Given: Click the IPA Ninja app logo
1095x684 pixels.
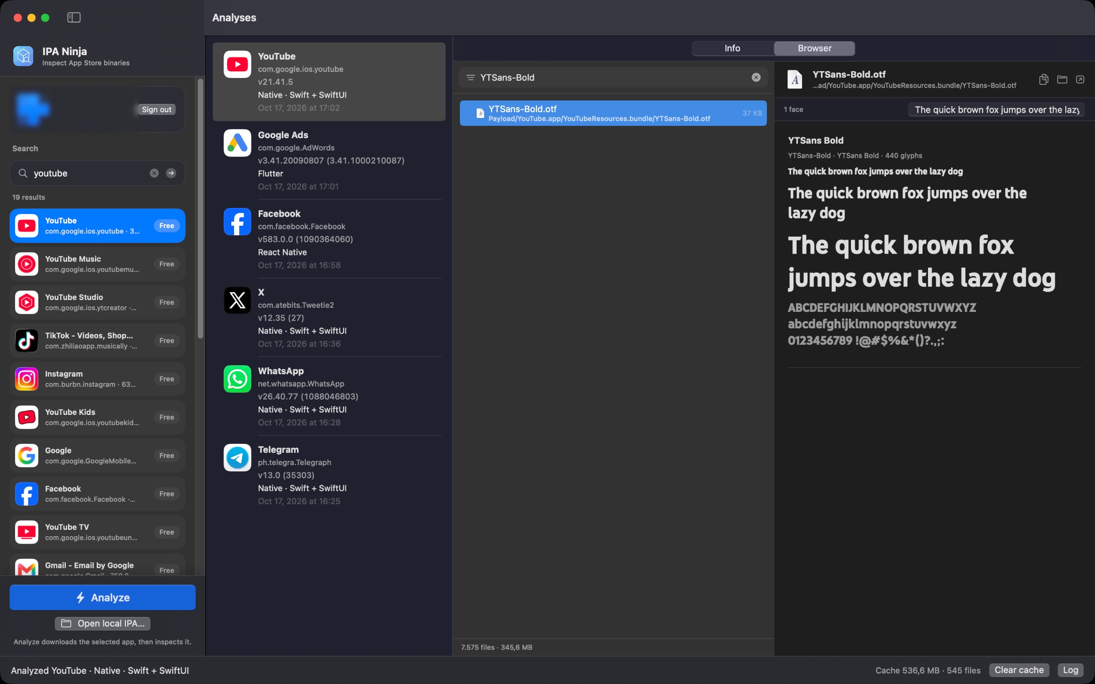Looking at the screenshot, I should [x=23, y=56].
